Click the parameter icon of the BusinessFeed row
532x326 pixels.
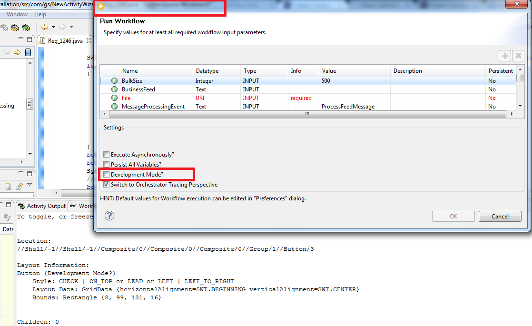pos(114,89)
